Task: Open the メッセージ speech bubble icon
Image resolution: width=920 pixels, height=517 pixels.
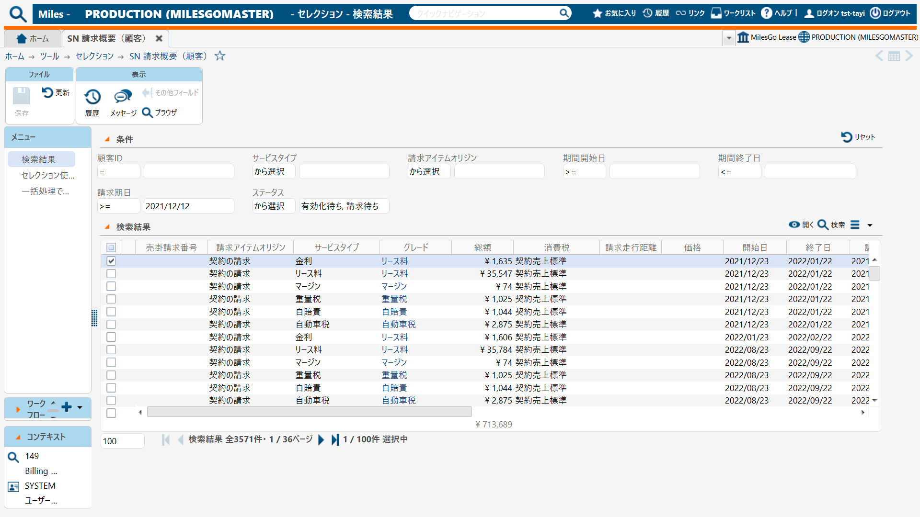Action: (123, 97)
